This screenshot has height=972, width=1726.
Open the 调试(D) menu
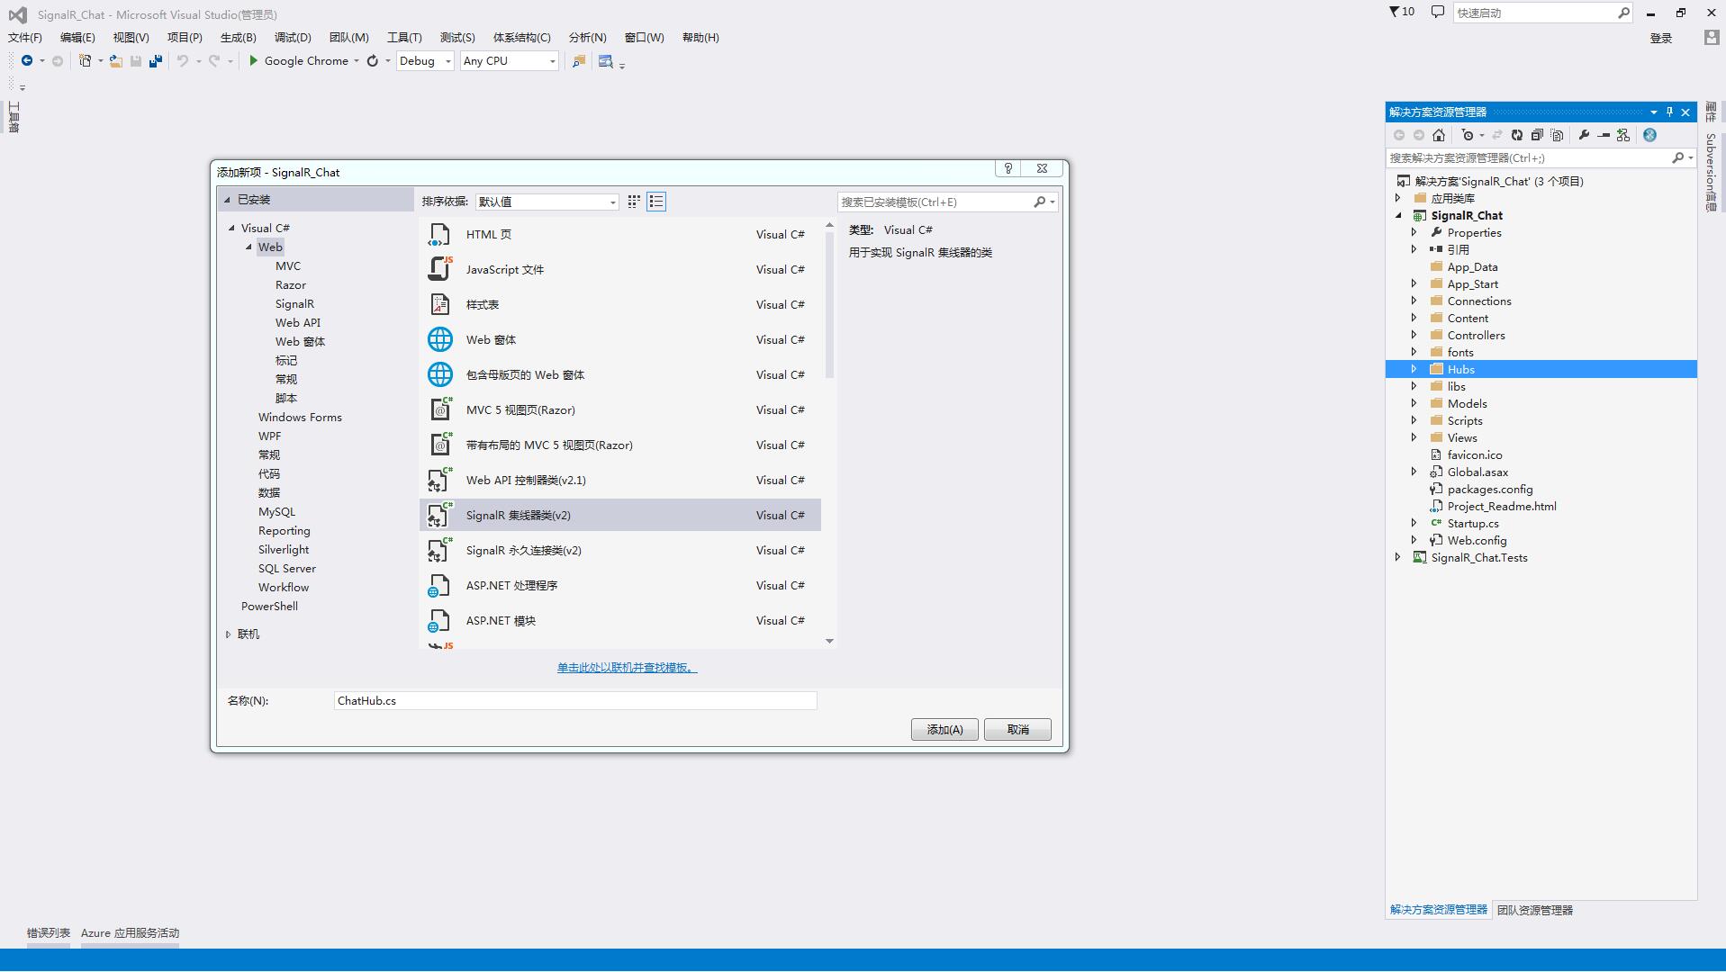[x=293, y=38]
